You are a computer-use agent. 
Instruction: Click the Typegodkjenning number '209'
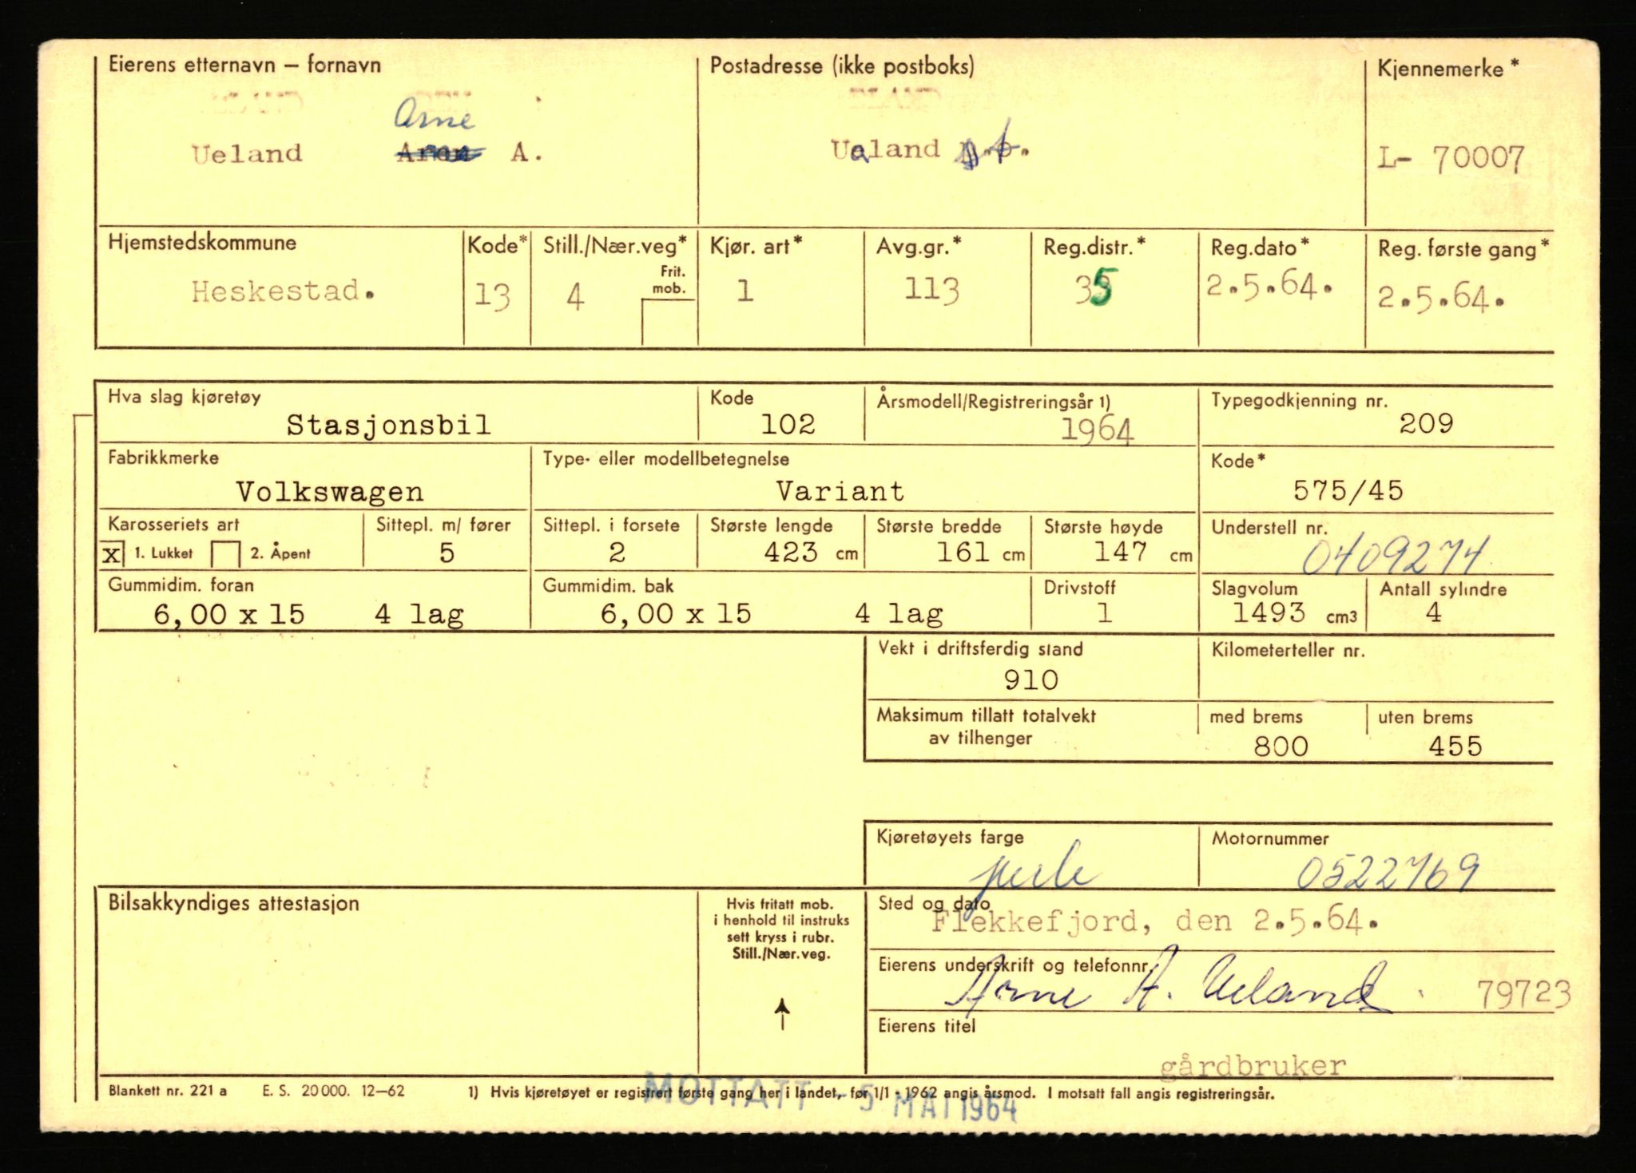1426,423
